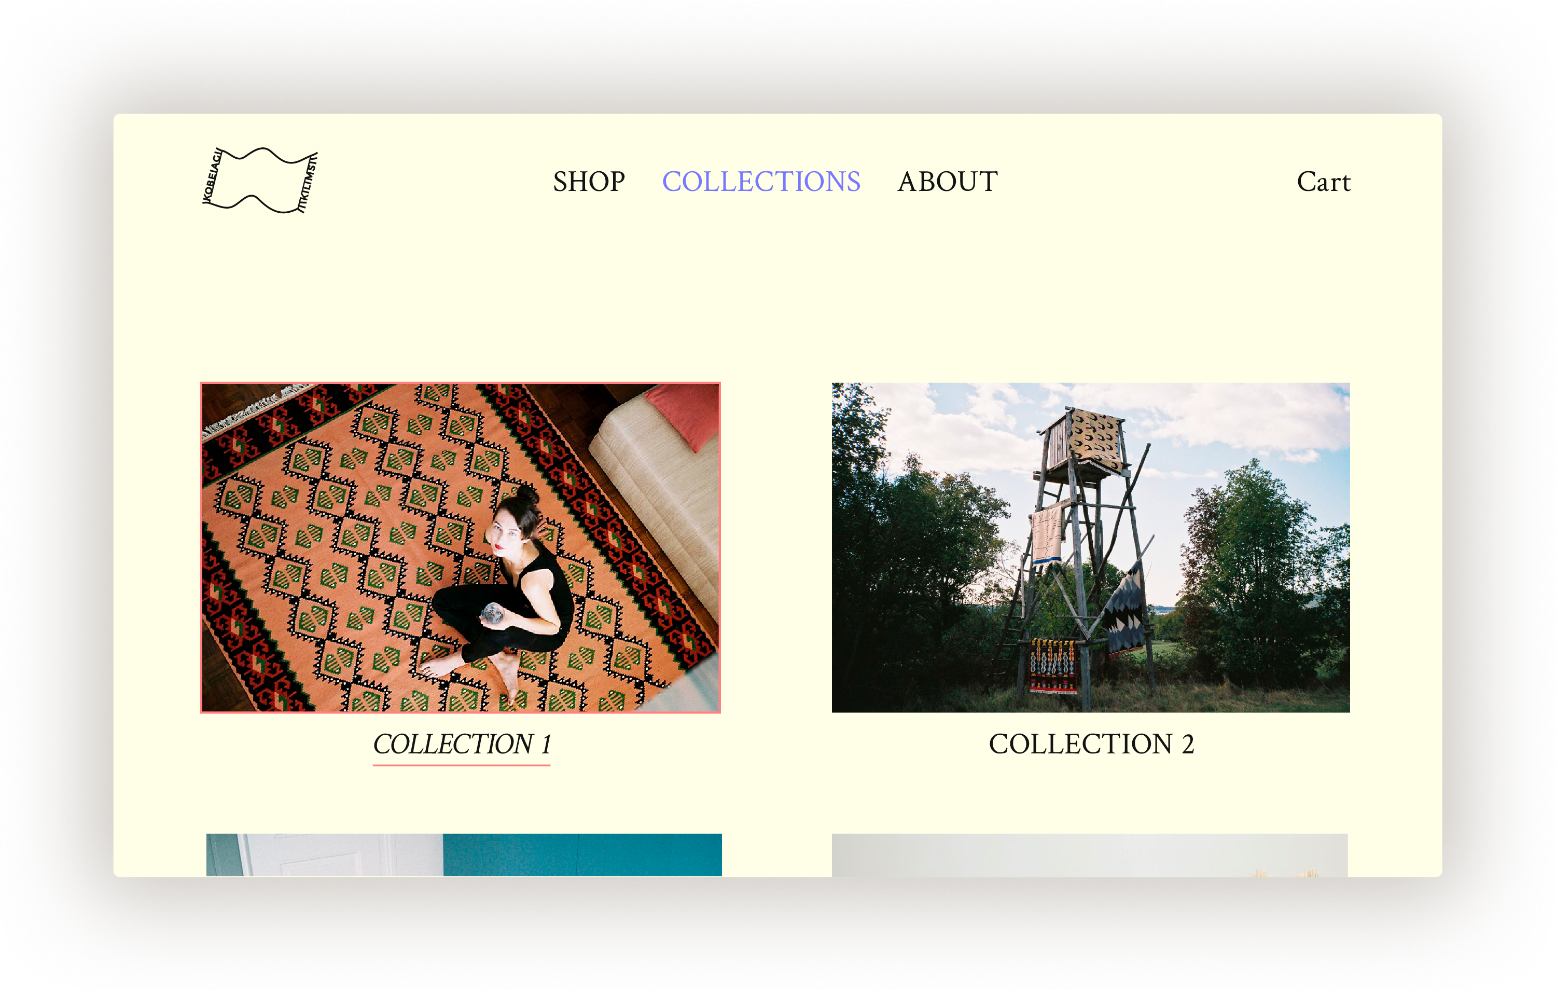Open the teal photo thumbnail below Collection 1
This screenshot has width=1556, height=990.
(x=464, y=855)
